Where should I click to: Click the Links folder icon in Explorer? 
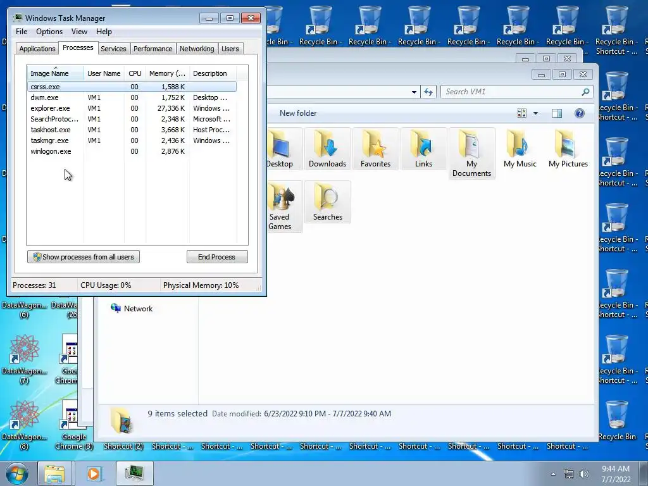point(423,149)
